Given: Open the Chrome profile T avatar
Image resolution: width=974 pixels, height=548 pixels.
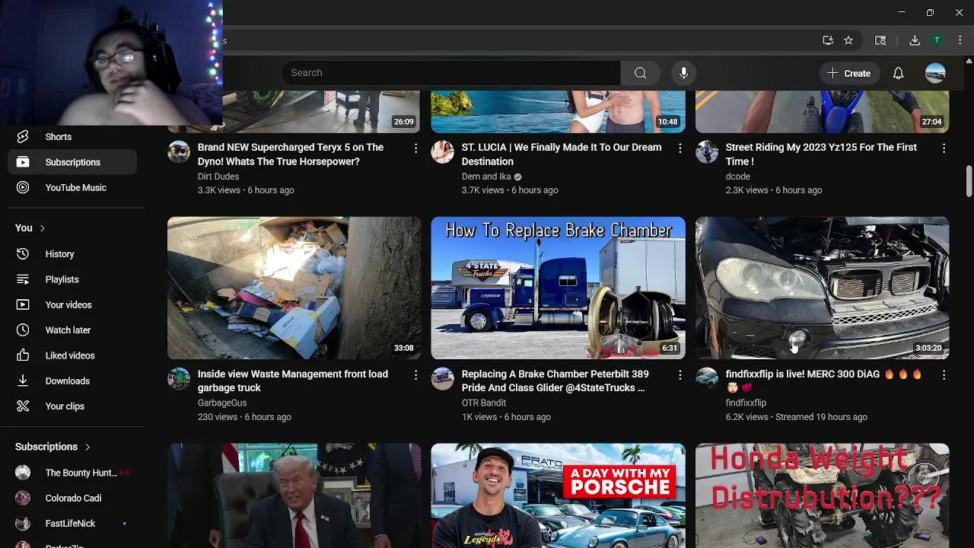Looking at the screenshot, I should [937, 40].
